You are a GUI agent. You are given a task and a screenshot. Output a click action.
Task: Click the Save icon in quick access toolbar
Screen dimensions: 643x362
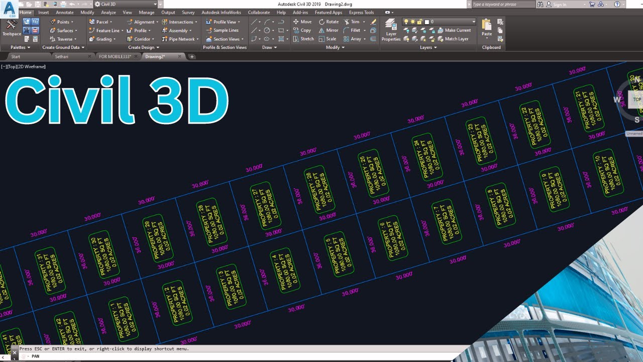click(38, 4)
